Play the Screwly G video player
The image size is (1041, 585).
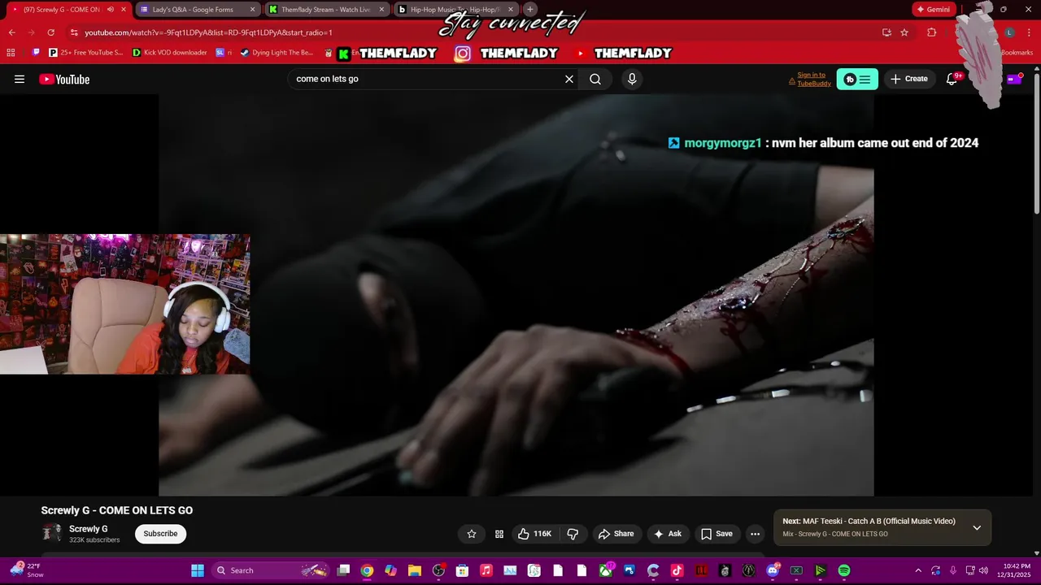516,294
